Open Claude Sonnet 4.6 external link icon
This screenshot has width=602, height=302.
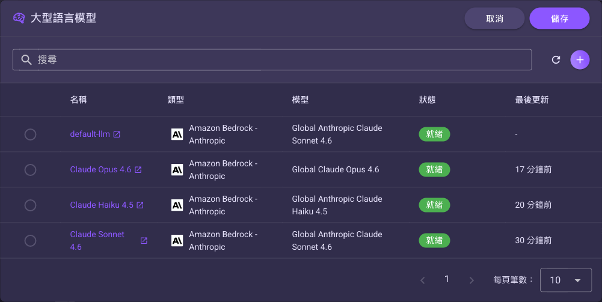pyautogui.click(x=144, y=241)
